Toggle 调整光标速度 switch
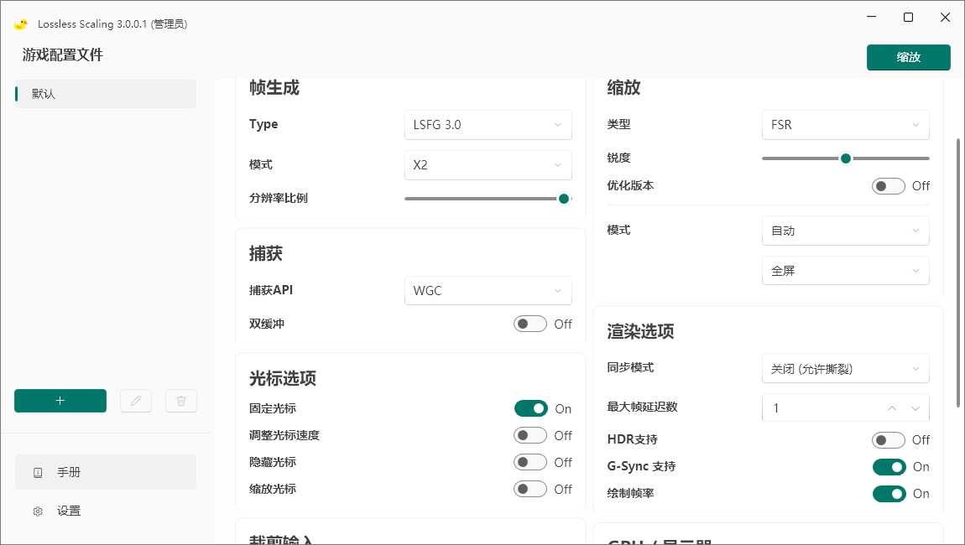 pos(529,435)
